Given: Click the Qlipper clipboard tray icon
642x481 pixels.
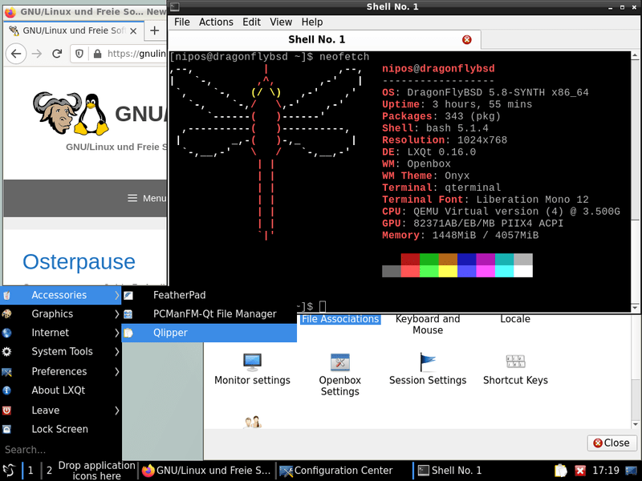Looking at the screenshot, I should tap(560, 471).
